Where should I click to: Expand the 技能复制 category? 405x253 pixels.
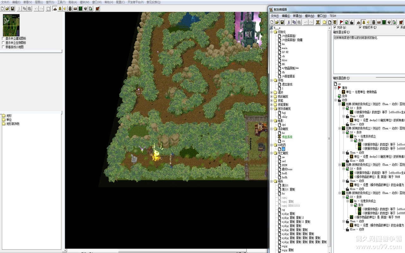[x=271, y=105]
